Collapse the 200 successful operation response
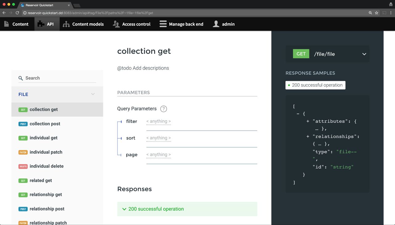395x225 pixels. tap(124, 209)
